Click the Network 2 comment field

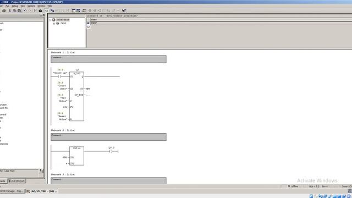108,137
